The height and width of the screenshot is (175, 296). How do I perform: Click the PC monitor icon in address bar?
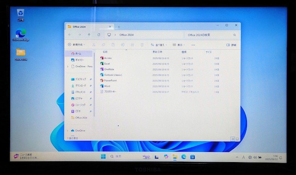coord(109,35)
